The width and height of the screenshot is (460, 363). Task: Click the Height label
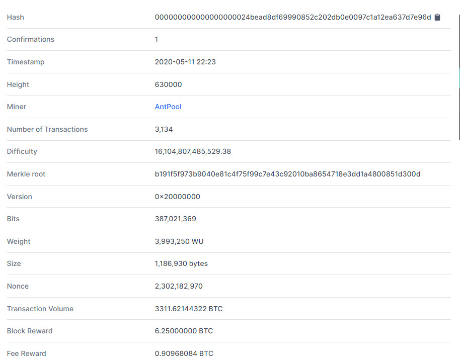tap(18, 84)
